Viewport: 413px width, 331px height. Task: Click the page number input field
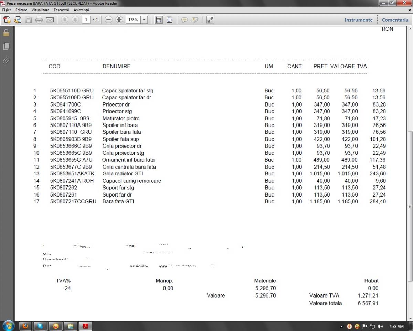pyautogui.click(x=86, y=20)
